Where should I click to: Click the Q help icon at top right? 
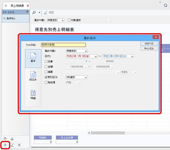click(x=165, y=5)
